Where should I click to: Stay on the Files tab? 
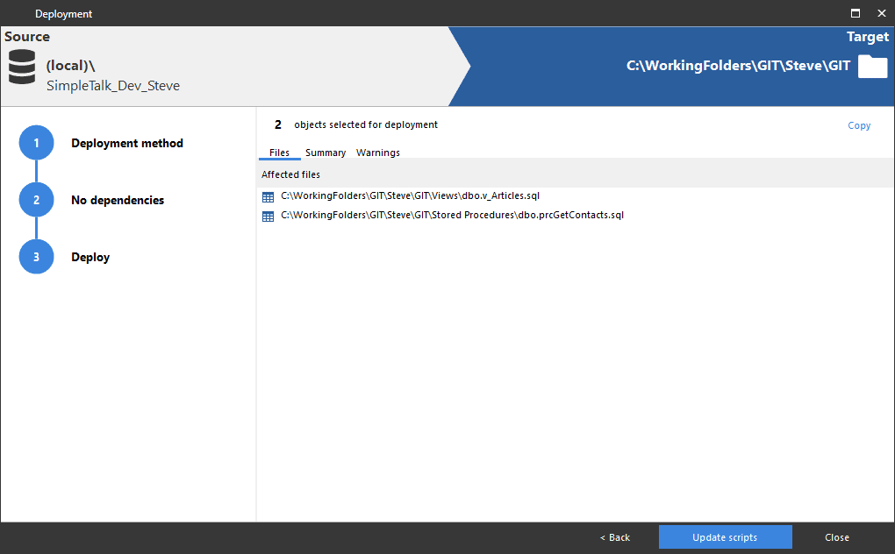pyautogui.click(x=279, y=152)
